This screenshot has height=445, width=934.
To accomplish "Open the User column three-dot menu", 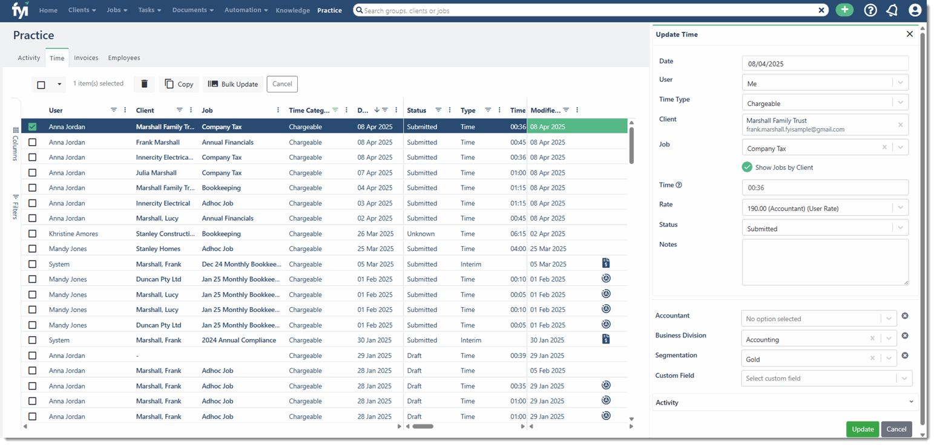I will 125,110.
